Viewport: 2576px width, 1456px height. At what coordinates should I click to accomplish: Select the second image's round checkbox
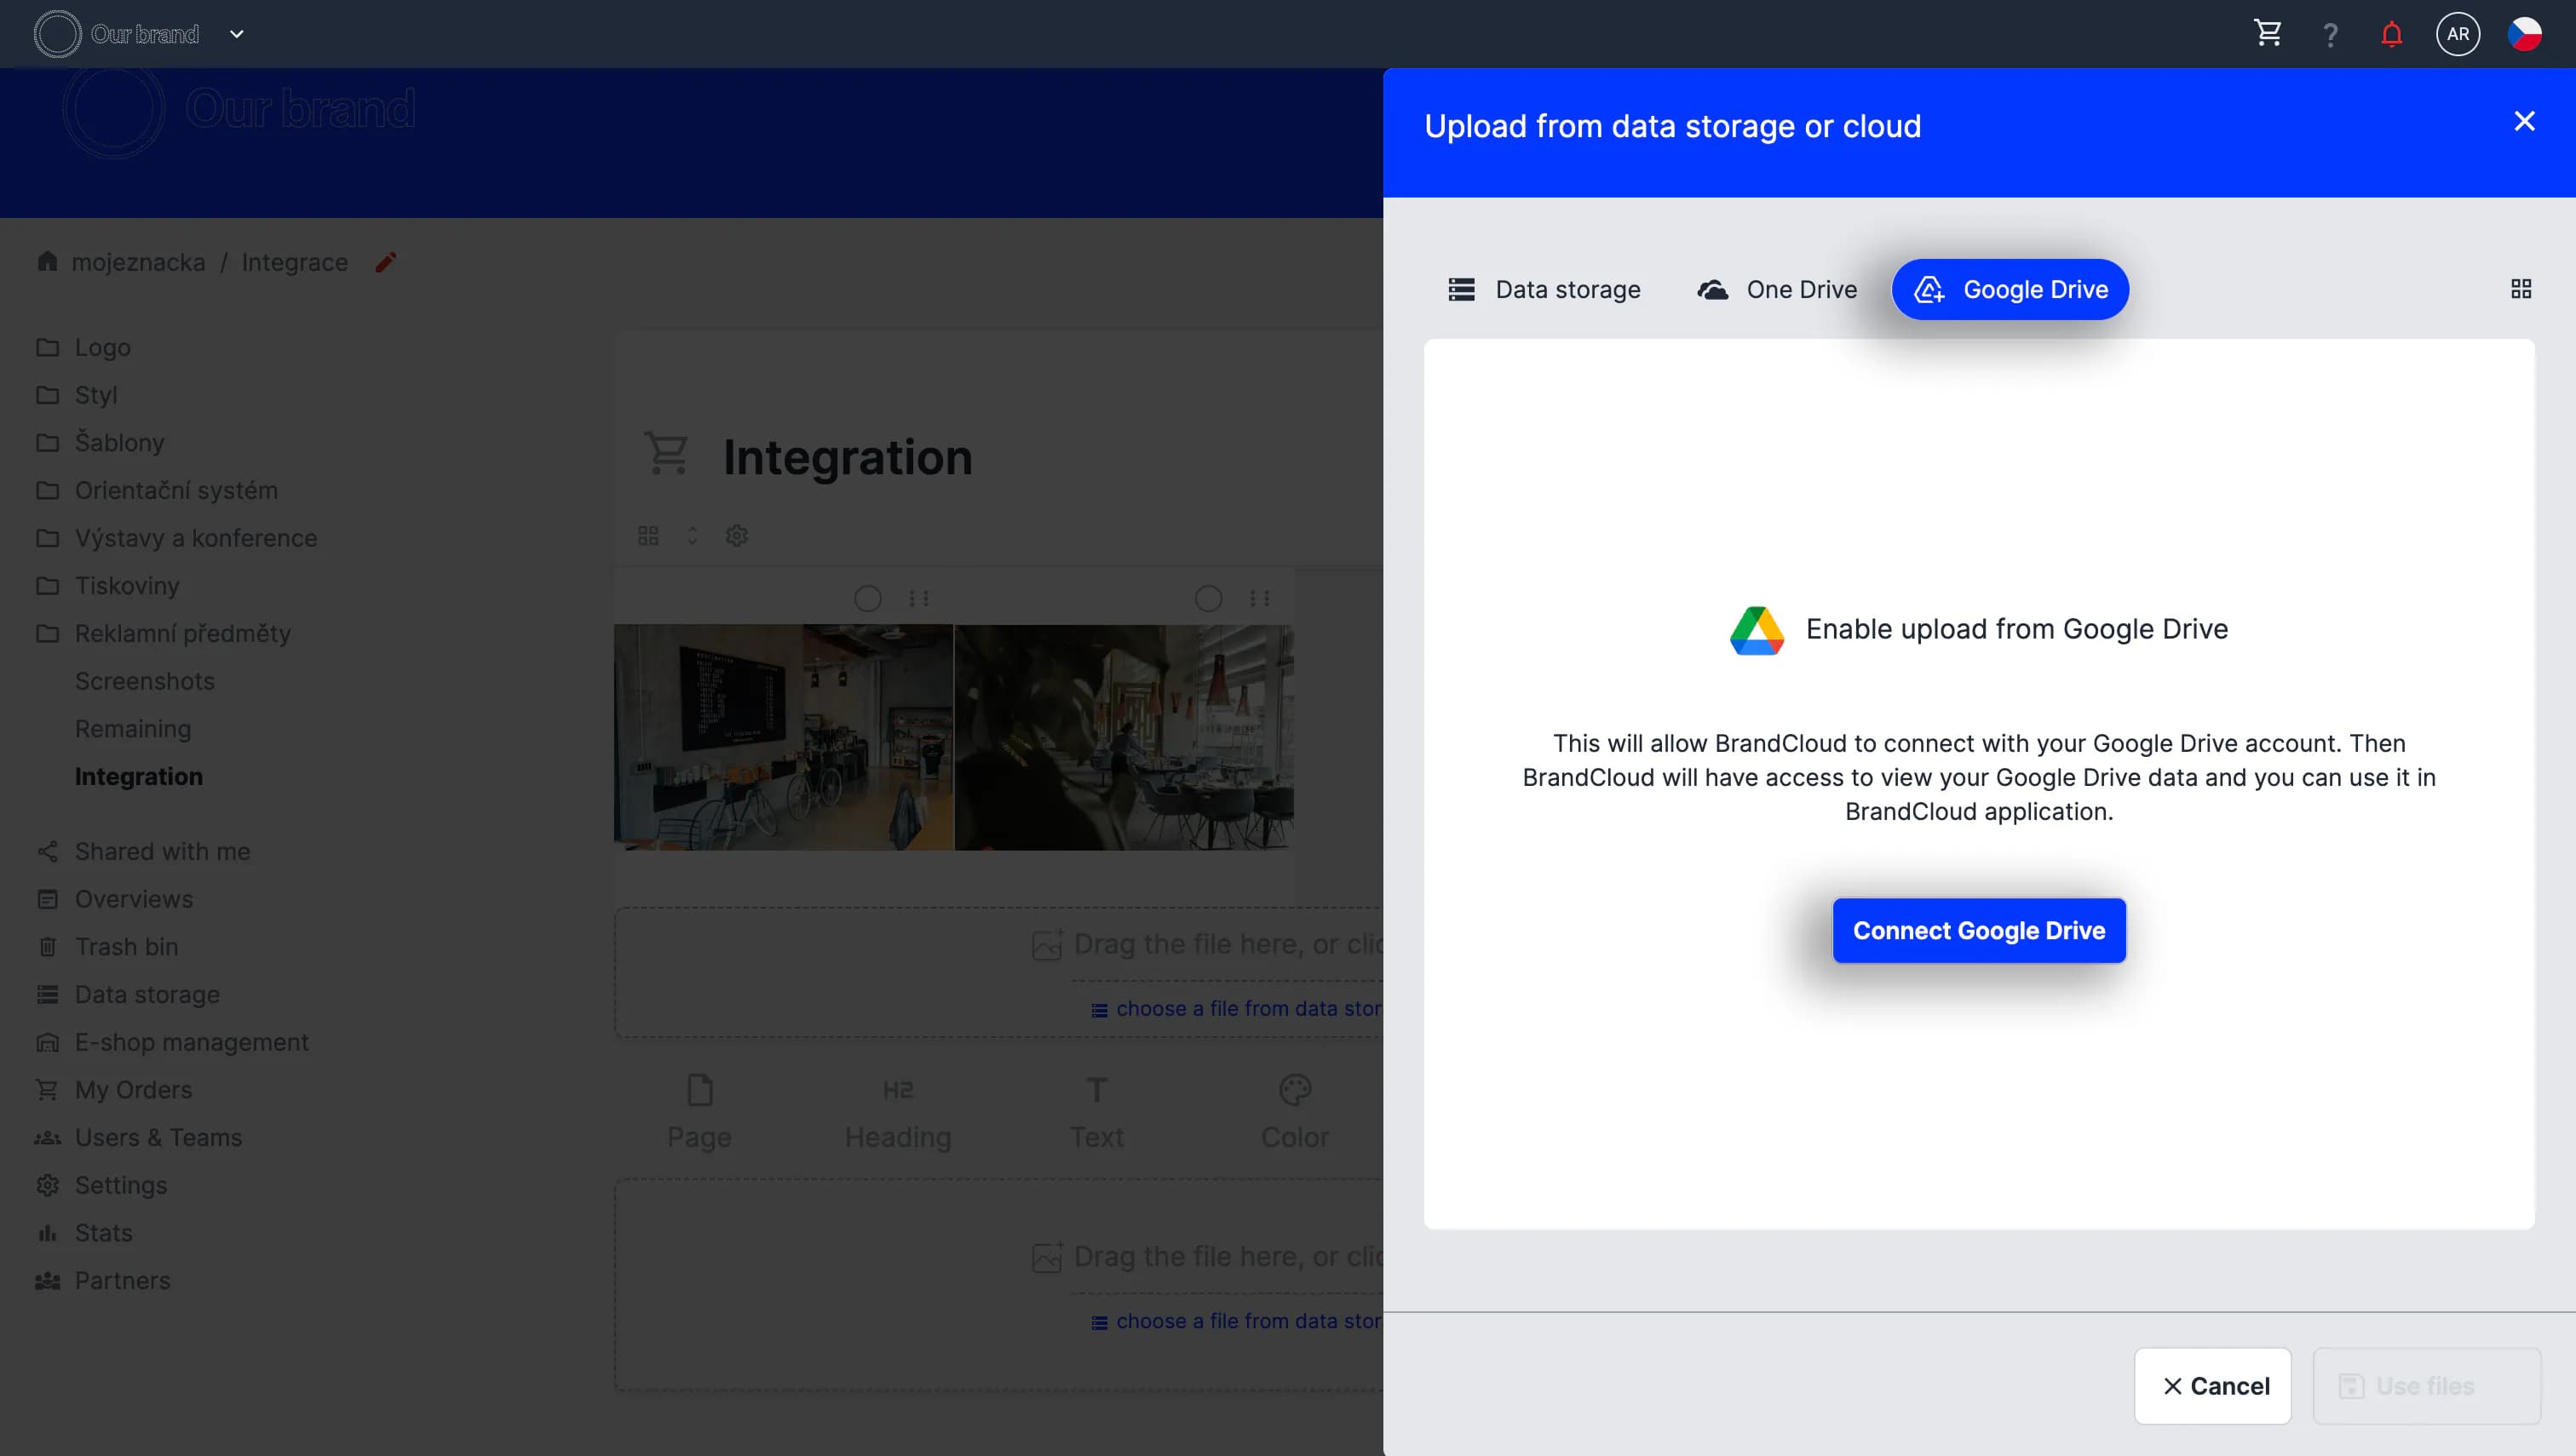pos(1207,599)
